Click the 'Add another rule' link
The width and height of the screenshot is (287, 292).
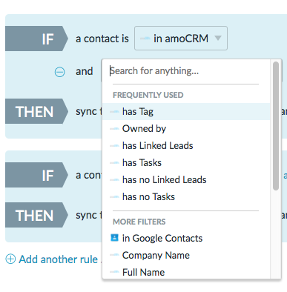point(59,259)
